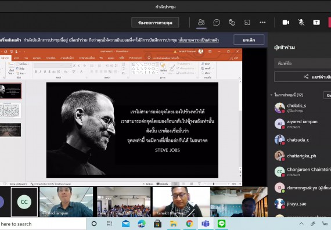Show hidden system tray icons chevron

tap(301, 224)
